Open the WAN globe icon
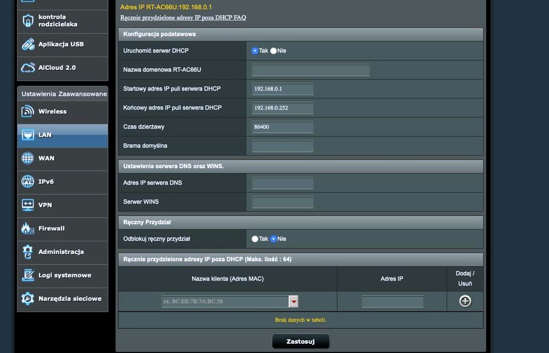The height and width of the screenshot is (353, 549). [28, 158]
